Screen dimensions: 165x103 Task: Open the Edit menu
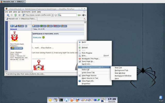[x=11, y=12]
